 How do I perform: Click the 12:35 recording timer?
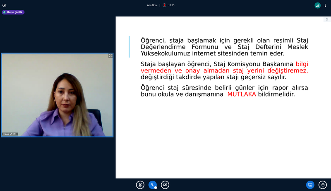pos(171,5)
